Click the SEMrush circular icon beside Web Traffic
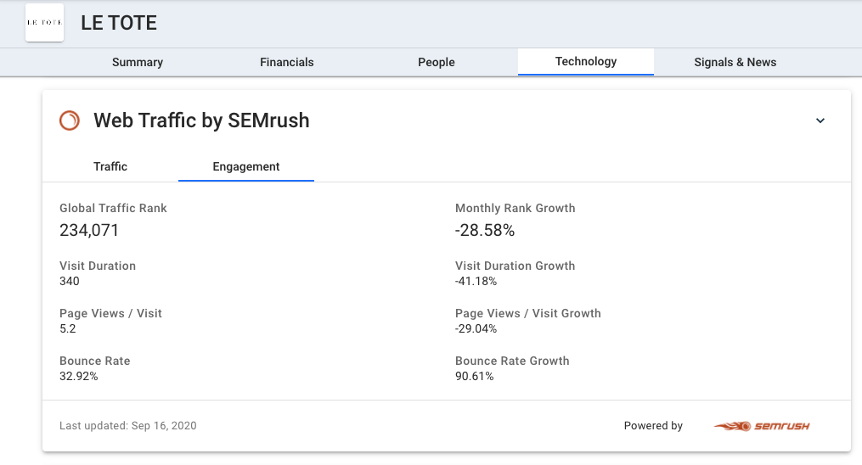 70,120
